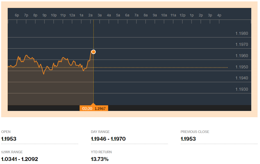Viewport: 260px width, 164px height.
Task: Click the 8a time axis label
Action: (x=146, y=15)
